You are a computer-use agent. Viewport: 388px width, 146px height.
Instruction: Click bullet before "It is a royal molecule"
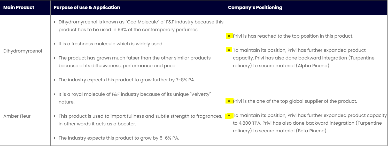tap(55, 95)
